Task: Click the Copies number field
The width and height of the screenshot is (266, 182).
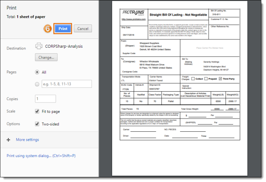Action: pyautogui.click(x=48, y=98)
